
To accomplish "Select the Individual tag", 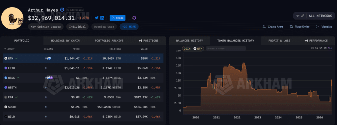I will tap(77, 27).
